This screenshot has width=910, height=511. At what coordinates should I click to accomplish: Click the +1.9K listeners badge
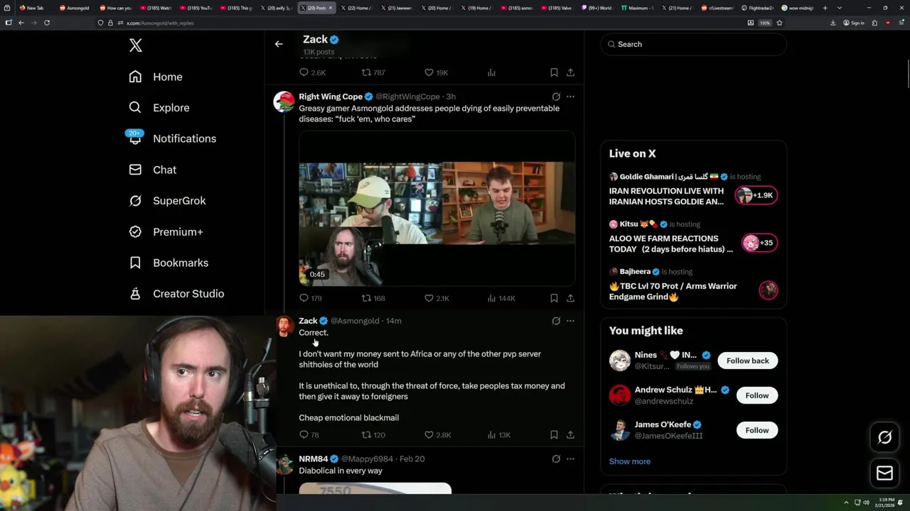coord(756,195)
